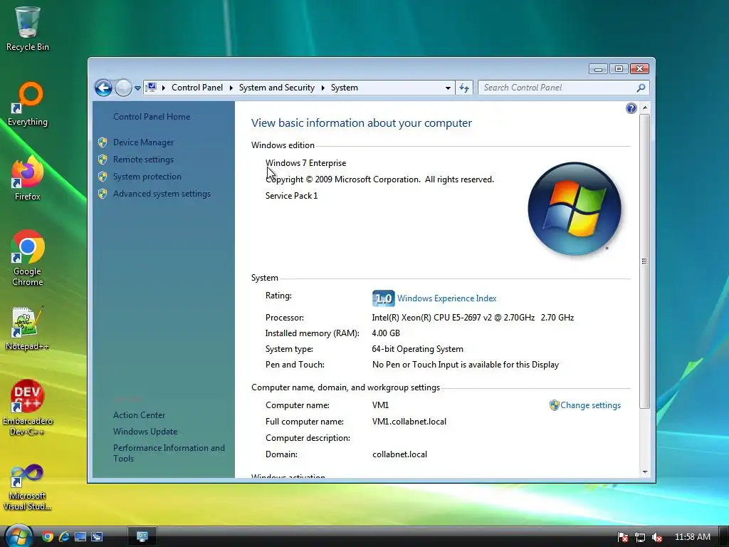Open Advanced system settings
This screenshot has height=547, width=729.
162,194
